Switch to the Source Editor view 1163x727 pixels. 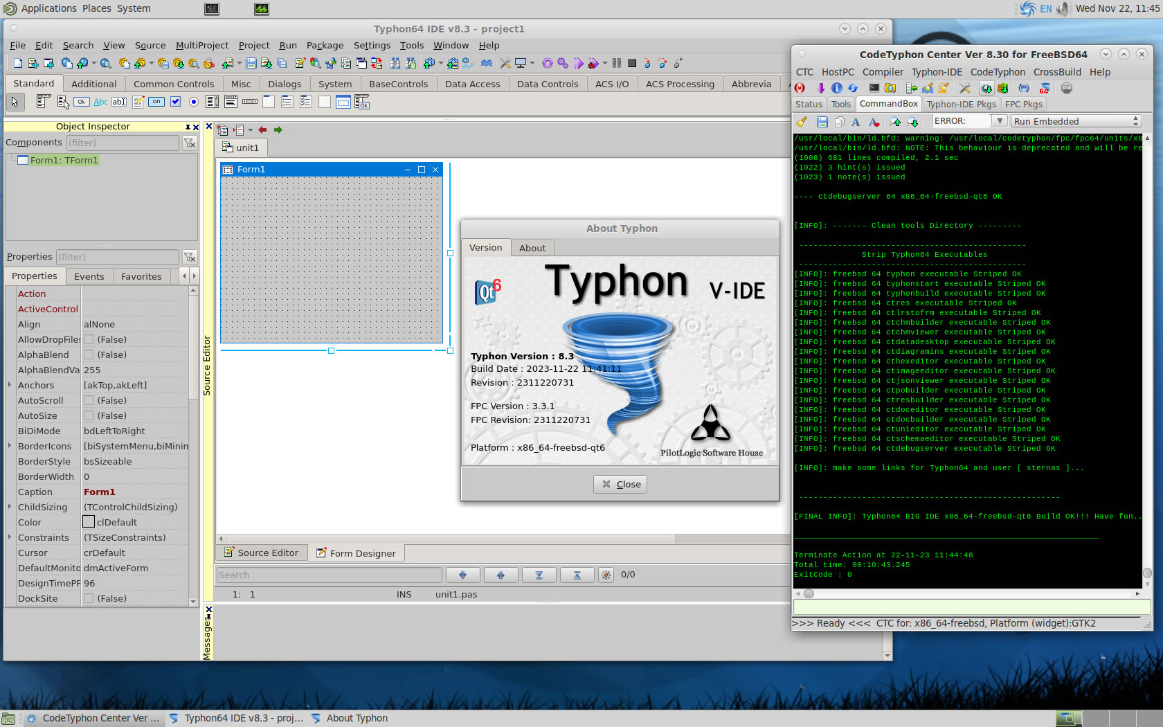262,553
